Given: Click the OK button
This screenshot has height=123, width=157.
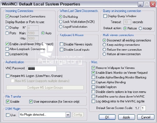Looking at the screenshot, I should 107,117.
